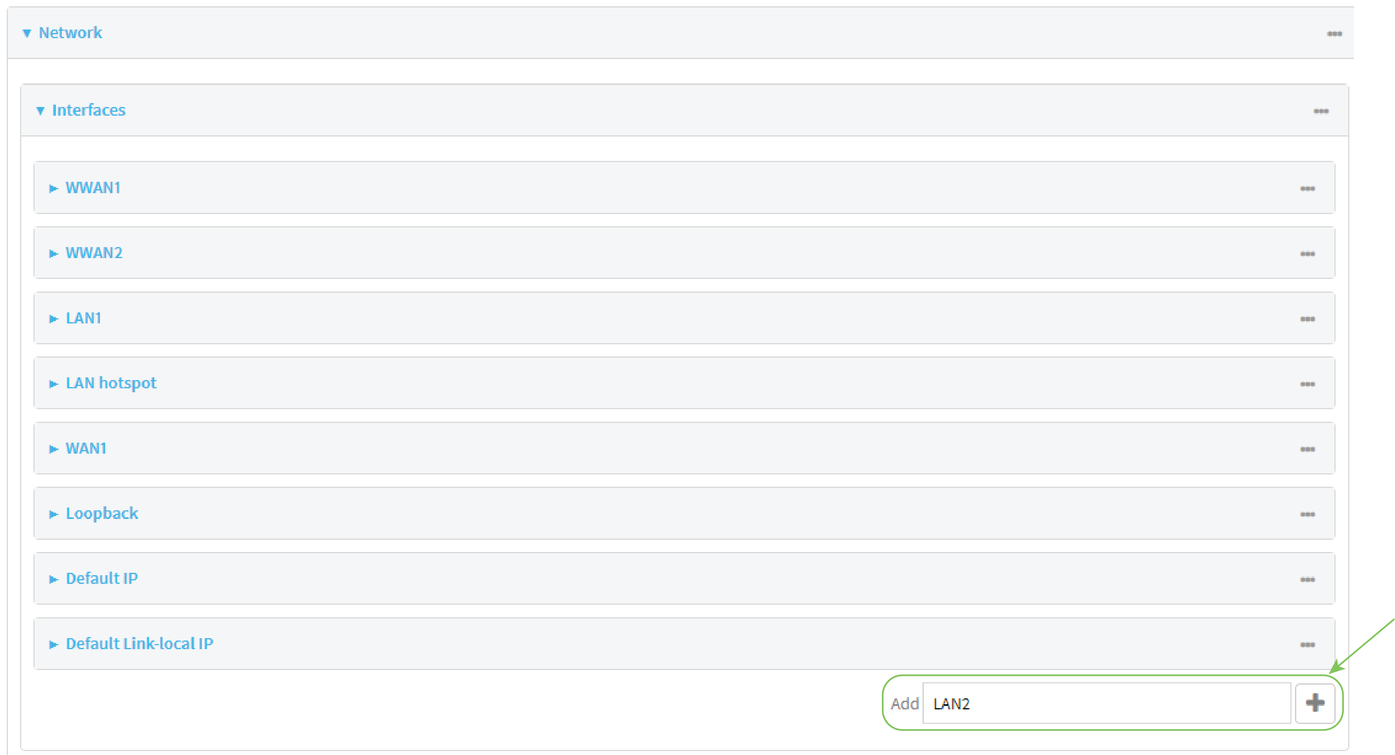The width and height of the screenshot is (1395, 755).
Task: Open the options menu for LAN1
Action: 1308,318
